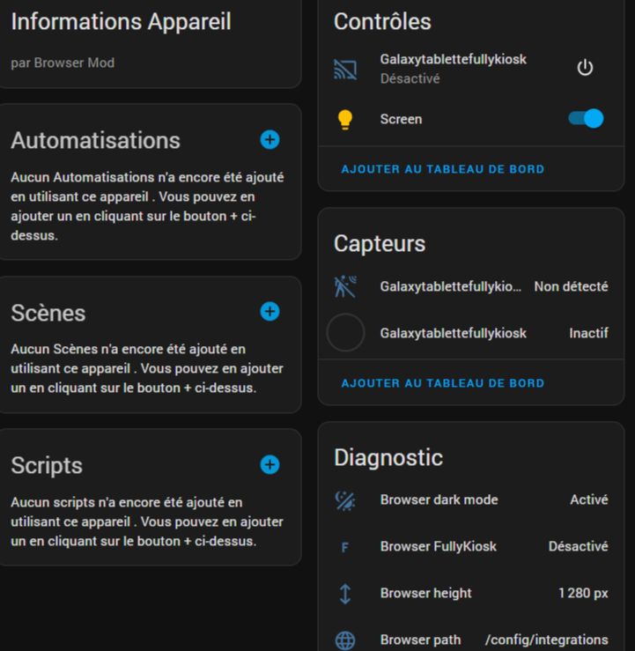635x651 pixels.
Task: Click the empty circle icon beside Inactif sensor
Action: [x=345, y=333]
